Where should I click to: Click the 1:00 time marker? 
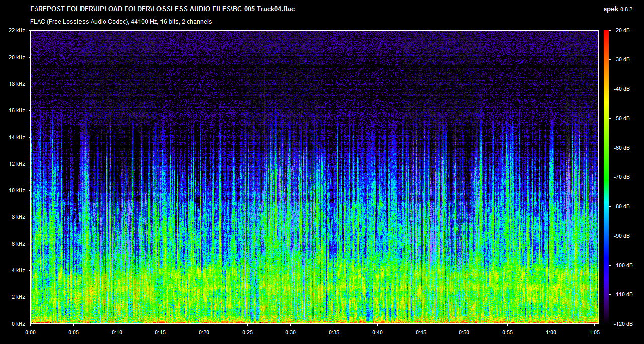[551, 332]
